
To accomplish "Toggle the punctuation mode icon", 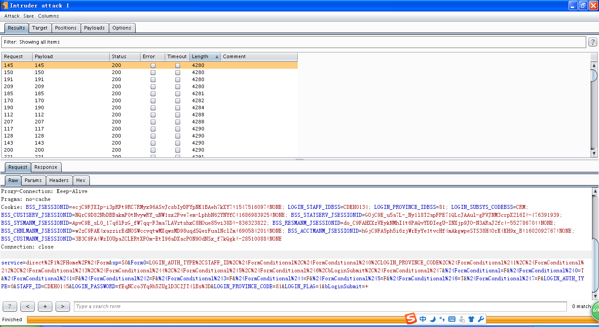I will 442,319.
